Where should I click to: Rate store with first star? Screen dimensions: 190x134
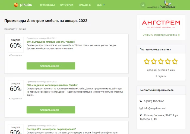tap(147, 61)
